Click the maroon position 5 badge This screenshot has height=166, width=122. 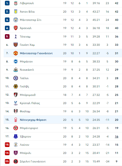pos(7,36)
